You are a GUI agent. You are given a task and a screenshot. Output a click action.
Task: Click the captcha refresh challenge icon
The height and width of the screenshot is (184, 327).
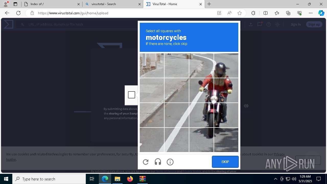coord(146,162)
